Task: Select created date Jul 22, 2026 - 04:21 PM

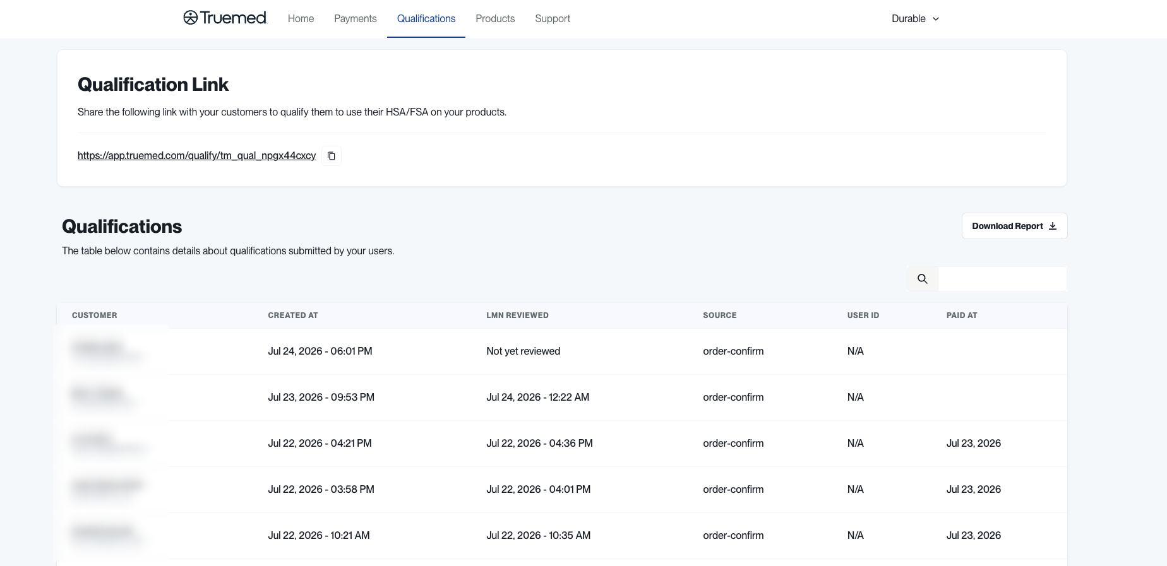Action: pyautogui.click(x=320, y=444)
